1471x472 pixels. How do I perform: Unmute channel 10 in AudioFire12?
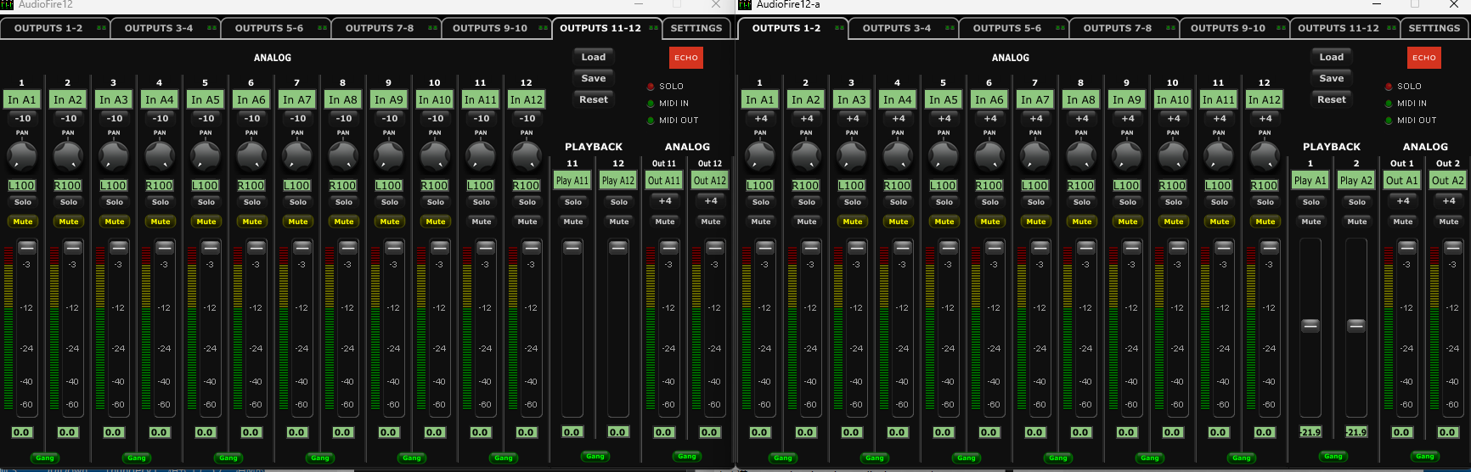pos(436,222)
